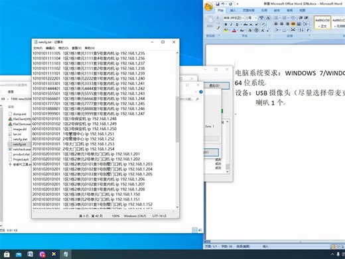
Task: Open the 格式(O) menu in Notepad
Action: pos(63,48)
